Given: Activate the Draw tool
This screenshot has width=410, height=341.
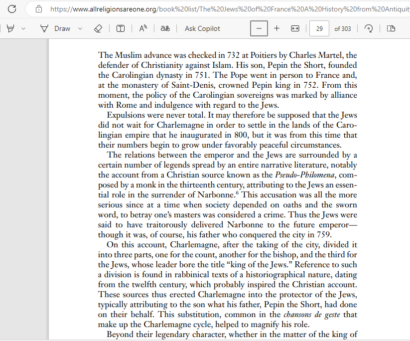Looking at the screenshot, I should [55, 28].
